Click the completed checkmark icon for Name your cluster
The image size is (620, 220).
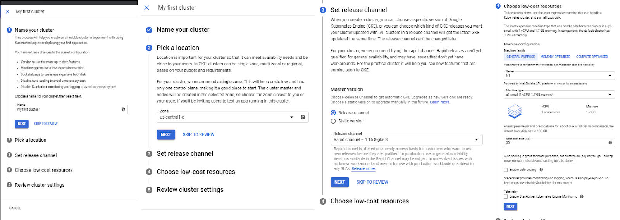pyautogui.click(x=149, y=30)
